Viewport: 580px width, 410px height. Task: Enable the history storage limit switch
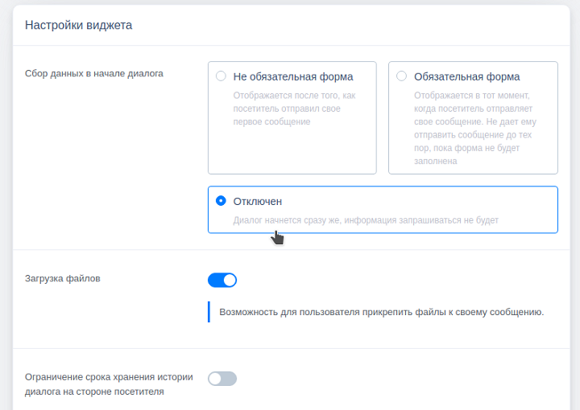(x=222, y=379)
